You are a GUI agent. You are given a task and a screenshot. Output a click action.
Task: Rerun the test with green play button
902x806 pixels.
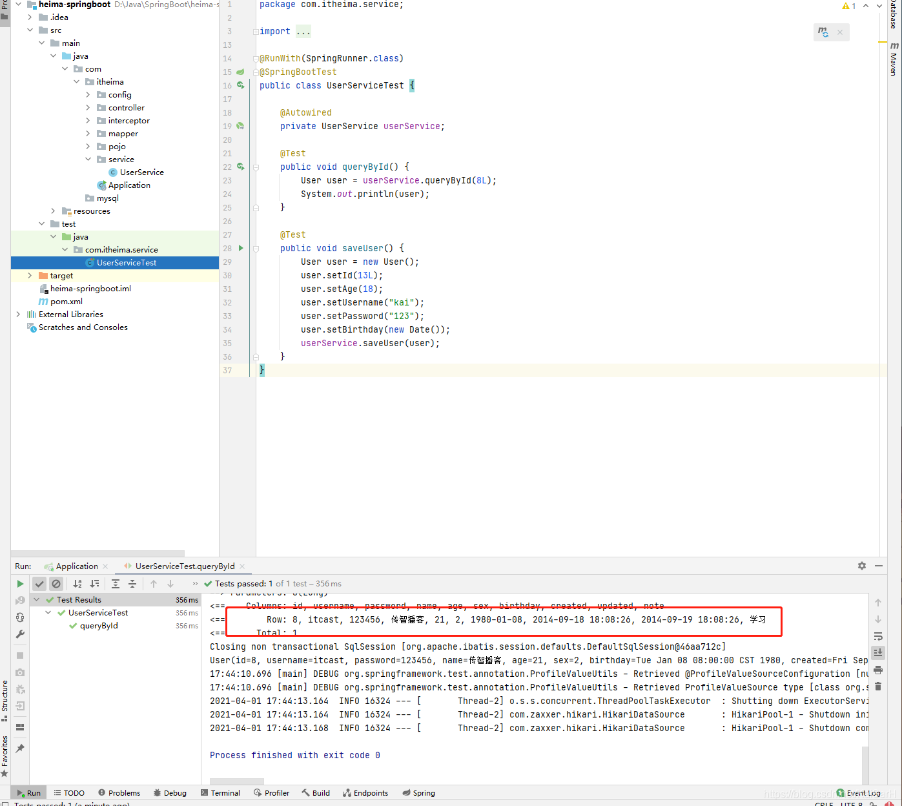pos(20,584)
